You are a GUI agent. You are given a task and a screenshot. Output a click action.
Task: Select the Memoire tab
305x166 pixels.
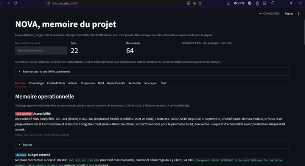point(20,83)
